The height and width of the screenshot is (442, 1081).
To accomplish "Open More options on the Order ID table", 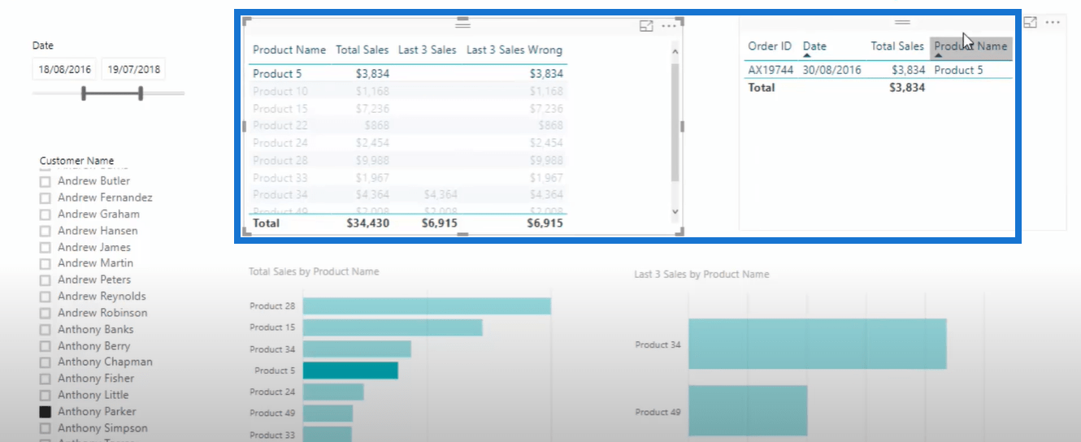I will (1053, 23).
